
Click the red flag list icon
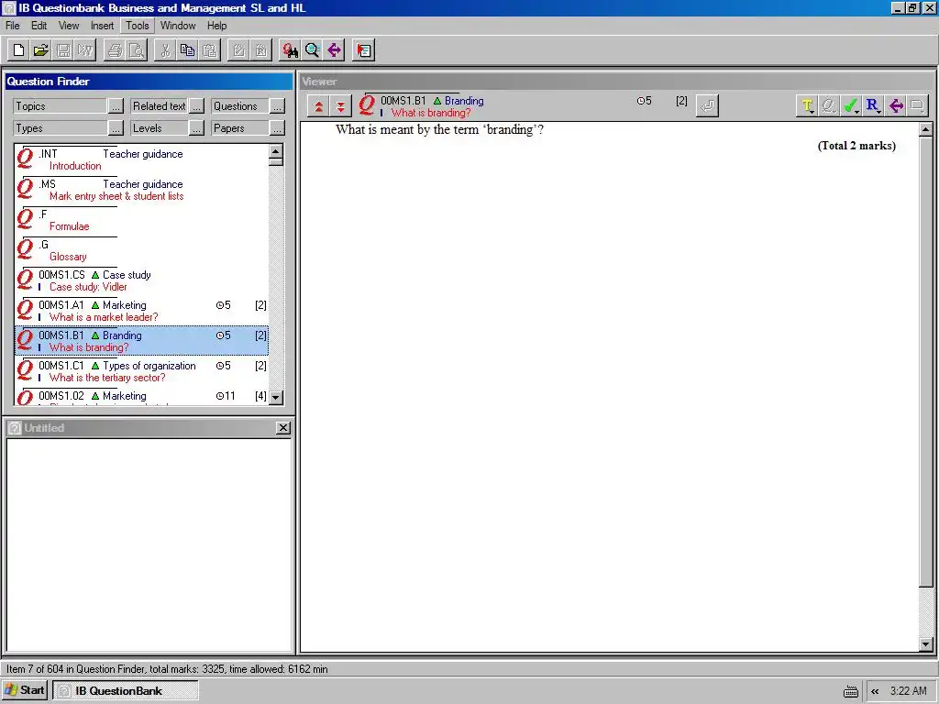(x=363, y=50)
